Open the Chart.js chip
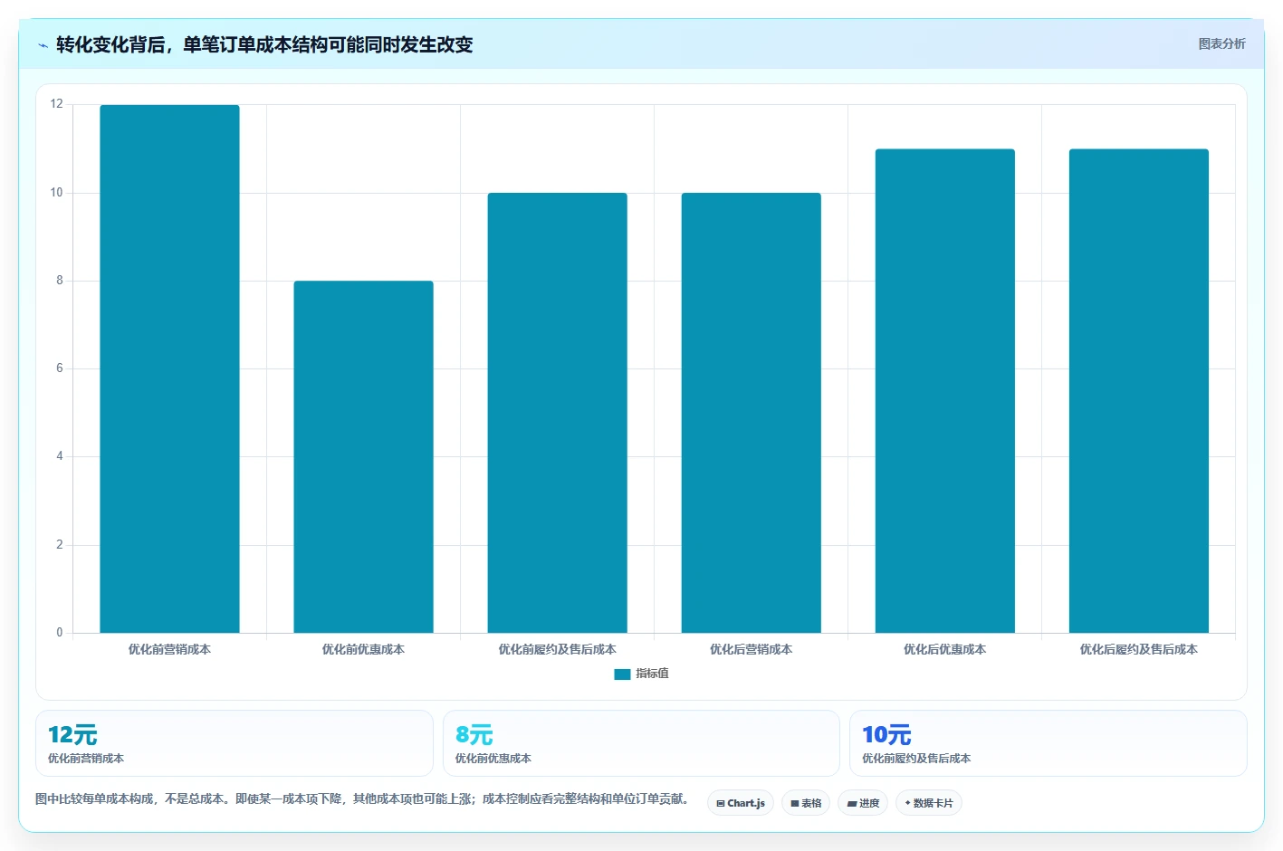This screenshot has width=1283, height=851. coord(741,803)
